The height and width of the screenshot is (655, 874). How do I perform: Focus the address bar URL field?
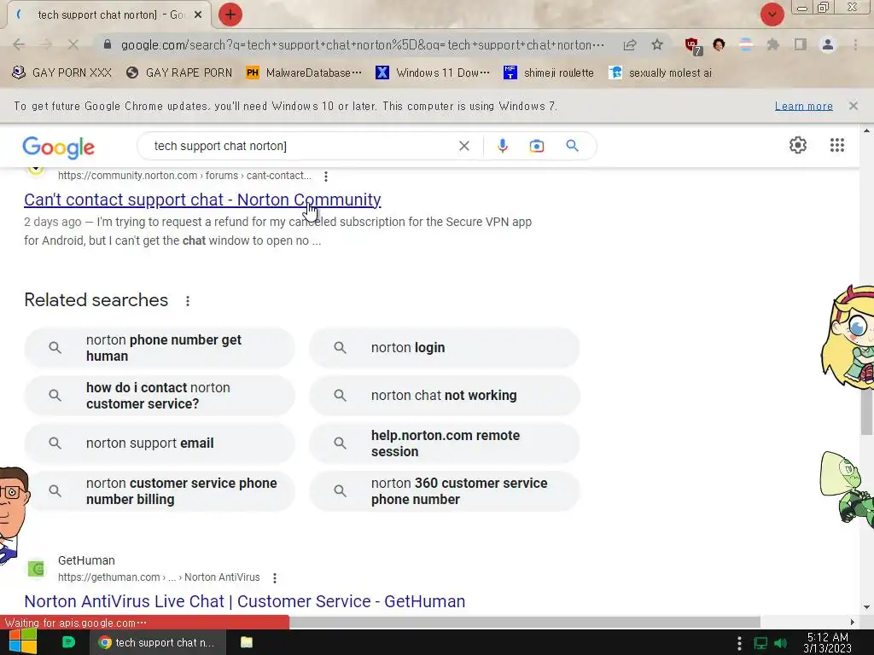(x=362, y=44)
